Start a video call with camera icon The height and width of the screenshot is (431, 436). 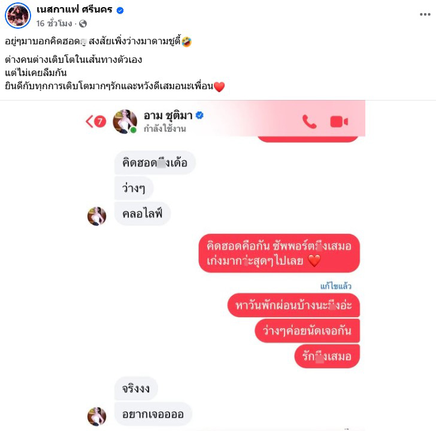pyautogui.click(x=339, y=122)
